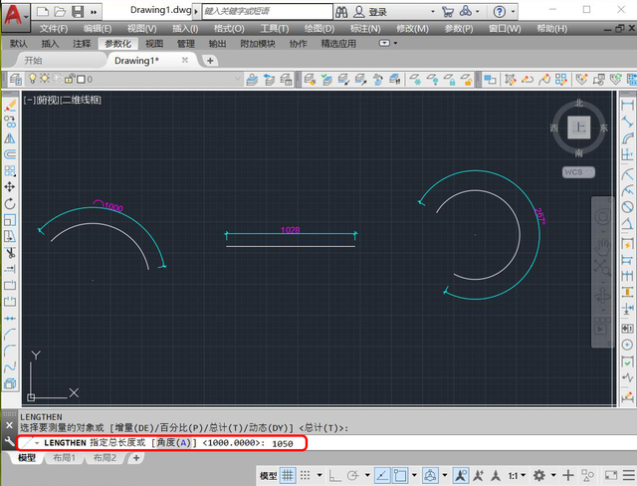Add a new layout with plus button
Image resolution: width=637 pixels, height=486 pixels.
pos(136,458)
